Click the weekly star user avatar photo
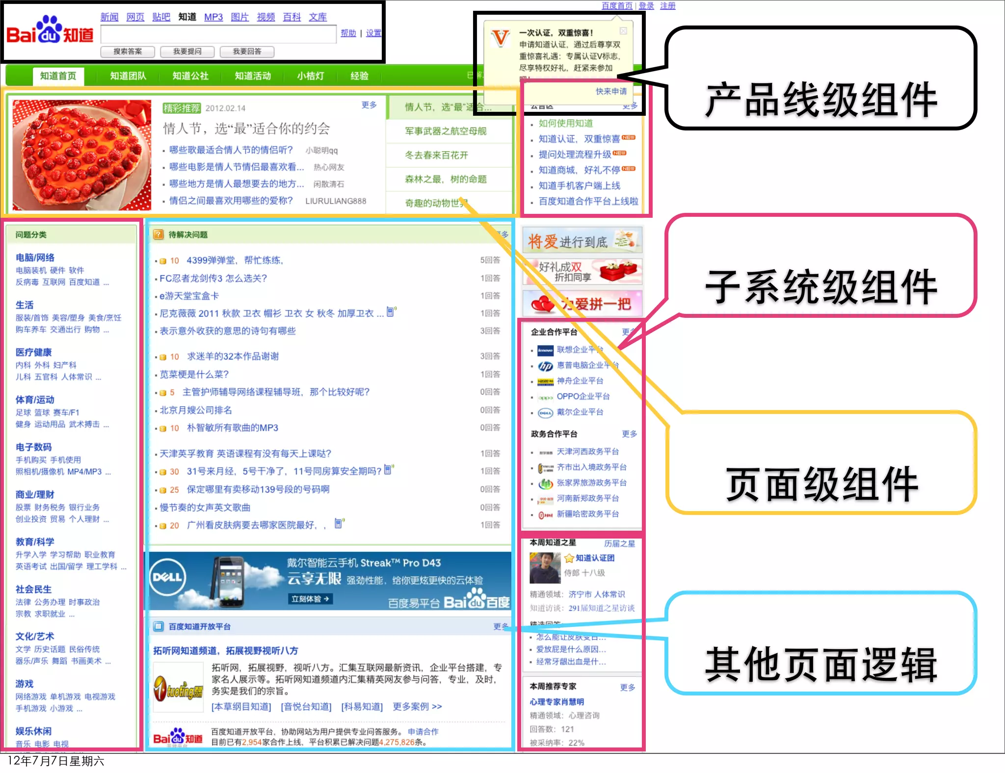The height and width of the screenshot is (773, 1005). pos(545,567)
